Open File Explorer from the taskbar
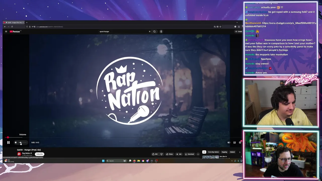 click(139, 161)
